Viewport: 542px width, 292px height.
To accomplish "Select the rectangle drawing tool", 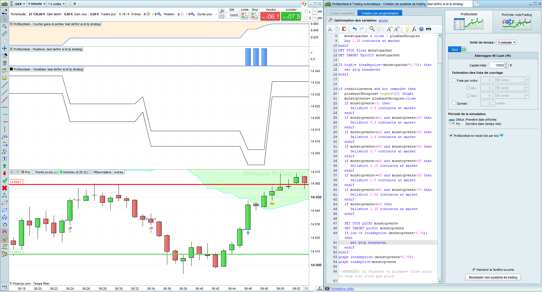I will click(5, 210).
